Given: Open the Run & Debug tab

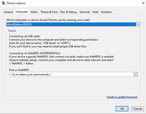Looking at the screenshot, I should click(x=68, y=12).
